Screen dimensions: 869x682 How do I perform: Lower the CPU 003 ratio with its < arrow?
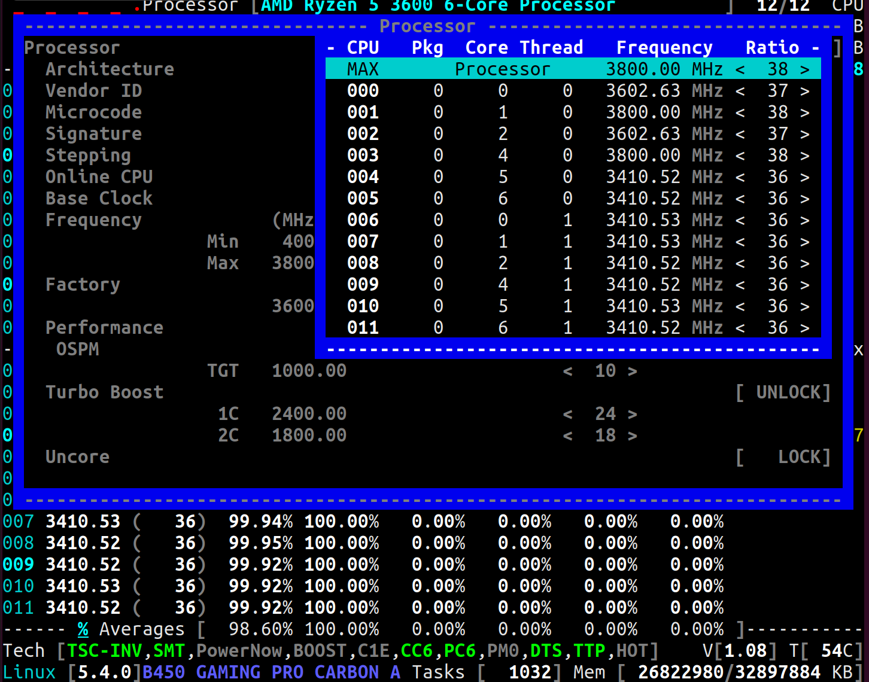tap(740, 156)
